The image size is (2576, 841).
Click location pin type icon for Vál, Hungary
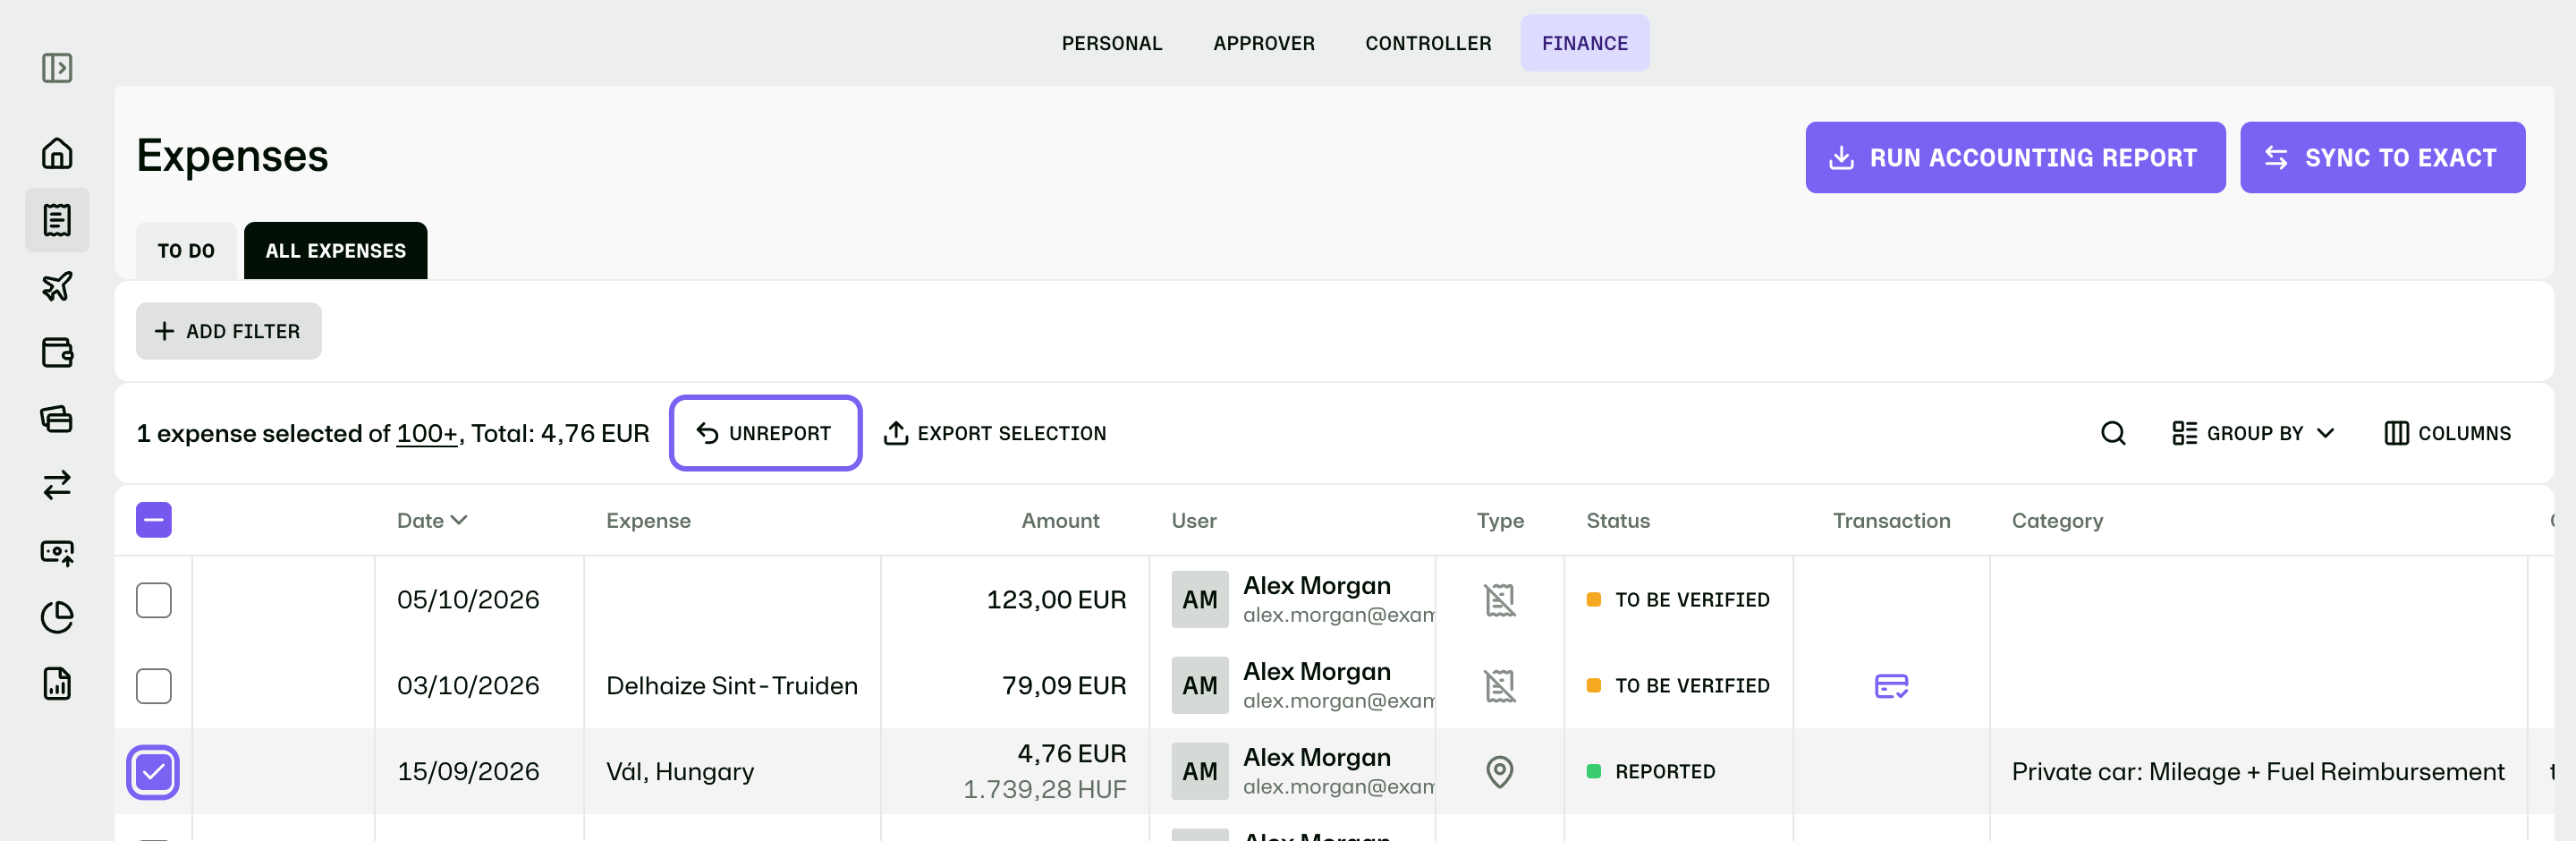coord(1500,772)
